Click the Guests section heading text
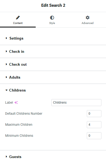This screenshot has height=161, width=106. click(15, 157)
